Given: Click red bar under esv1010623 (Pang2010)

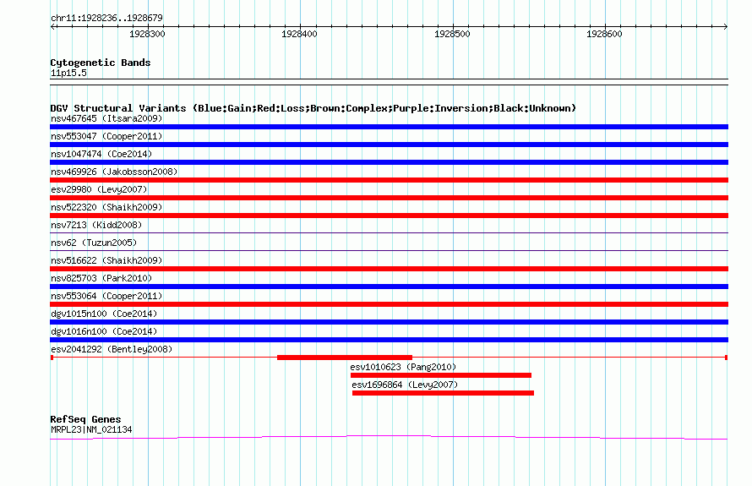Looking at the screenshot, I should [441, 375].
